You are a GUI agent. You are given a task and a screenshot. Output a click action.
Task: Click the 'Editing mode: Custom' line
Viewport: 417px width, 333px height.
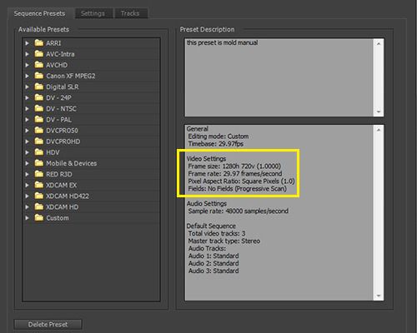click(219, 137)
